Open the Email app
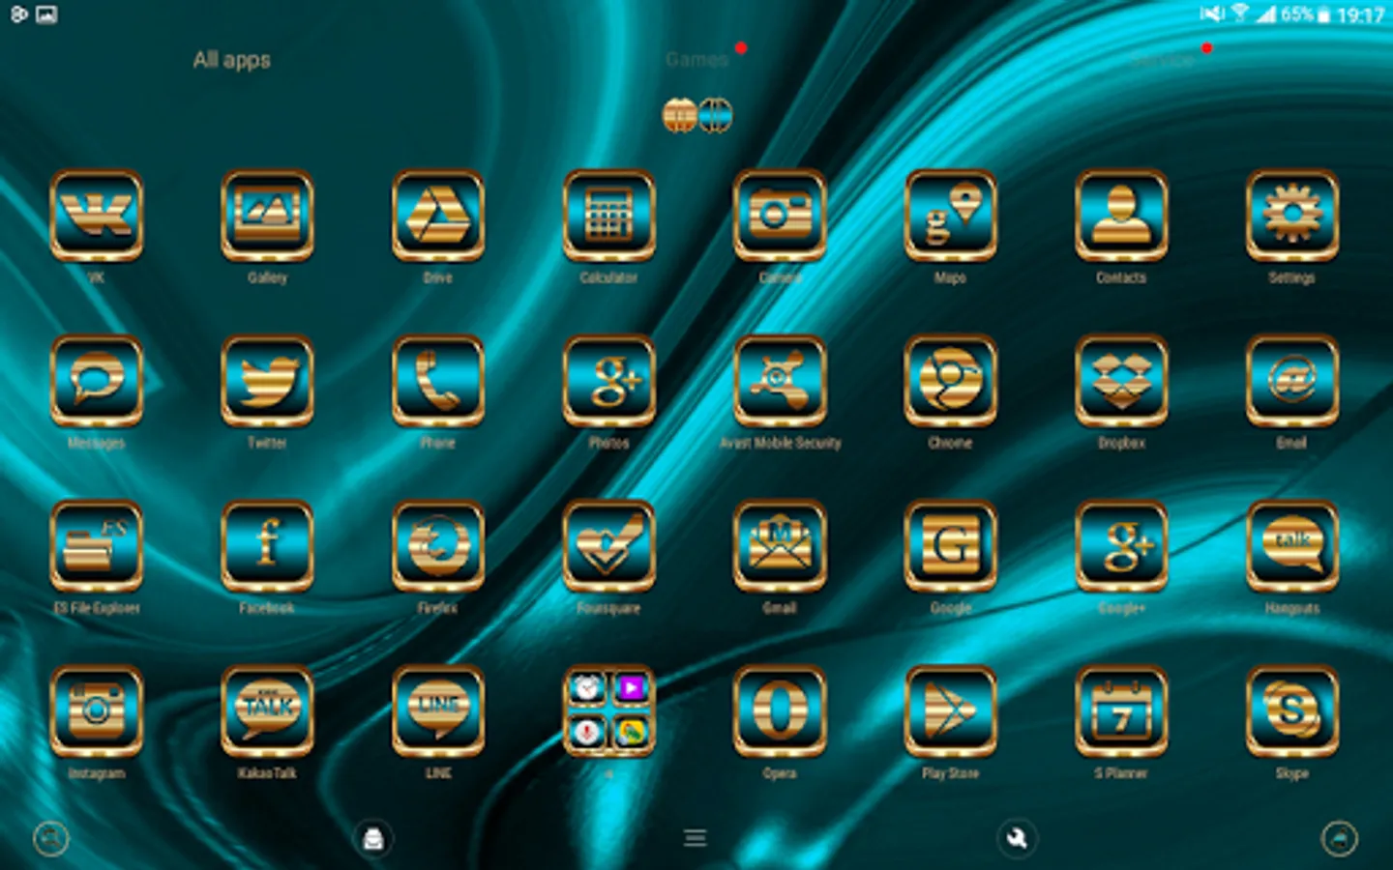The width and height of the screenshot is (1393, 870). point(1292,381)
